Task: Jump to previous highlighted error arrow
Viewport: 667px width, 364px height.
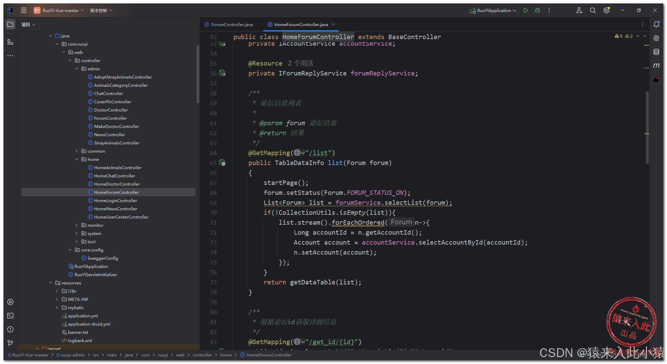Action: click(x=638, y=36)
